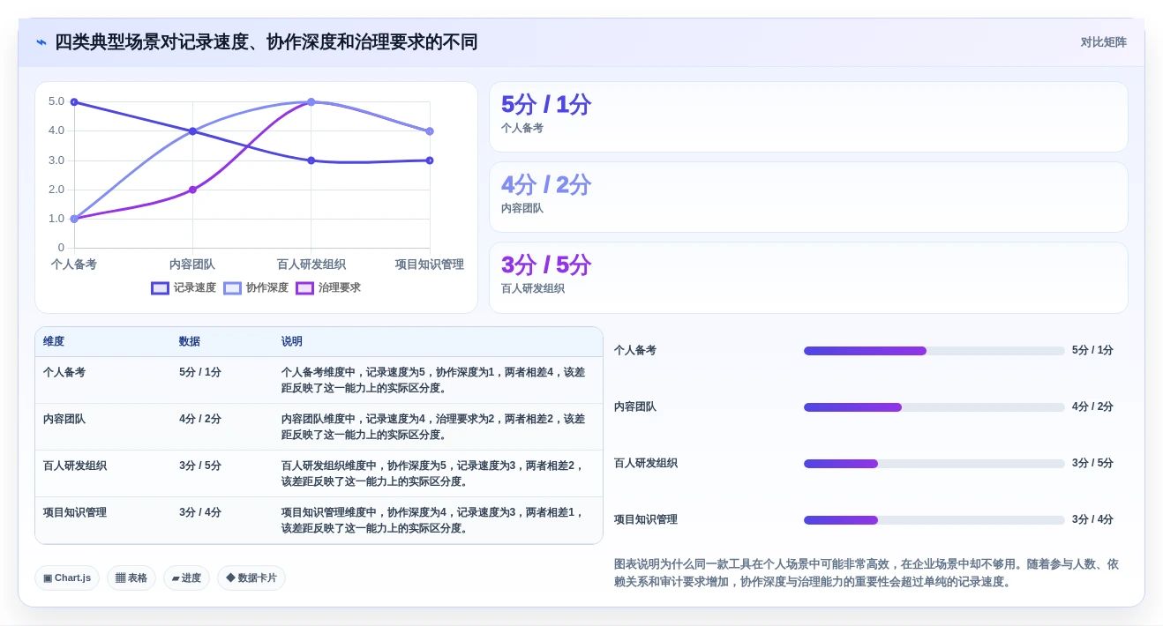
Task: Click the page title 四类典型场景…
Action: coord(266,42)
